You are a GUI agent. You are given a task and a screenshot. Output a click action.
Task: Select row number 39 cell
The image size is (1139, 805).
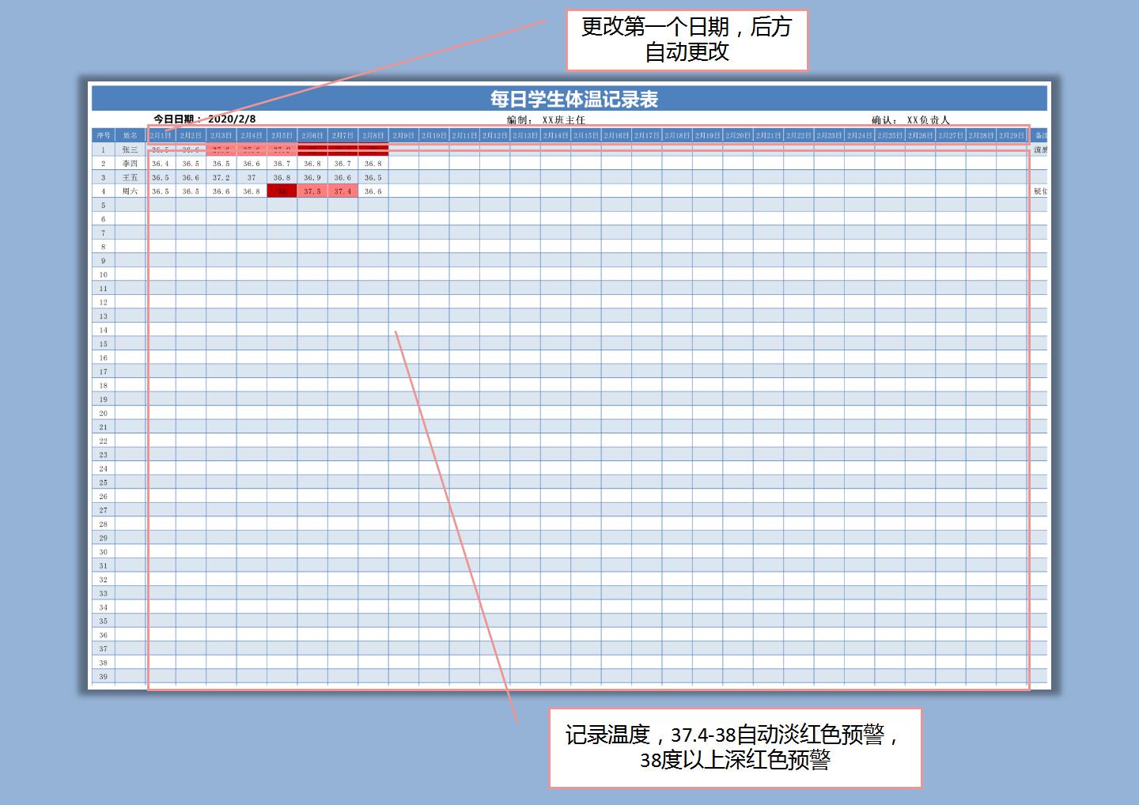(103, 677)
